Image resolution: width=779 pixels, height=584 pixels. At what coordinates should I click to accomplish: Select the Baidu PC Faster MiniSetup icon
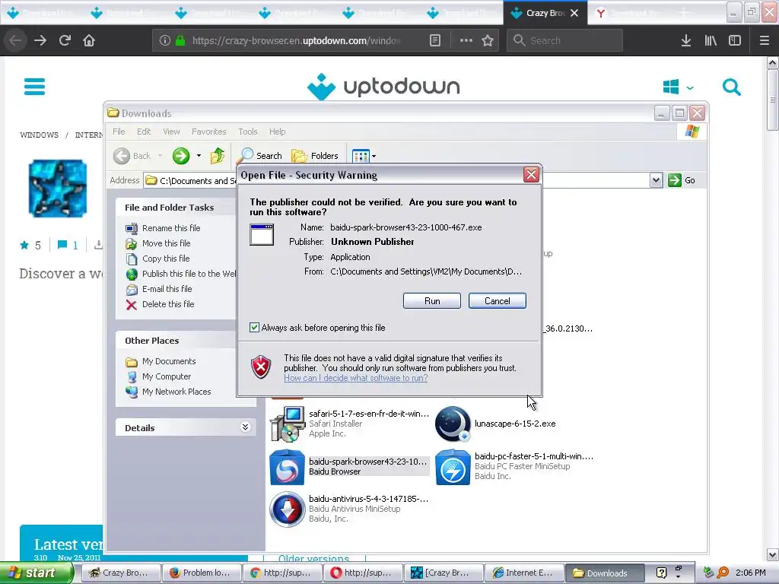(x=453, y=467)
